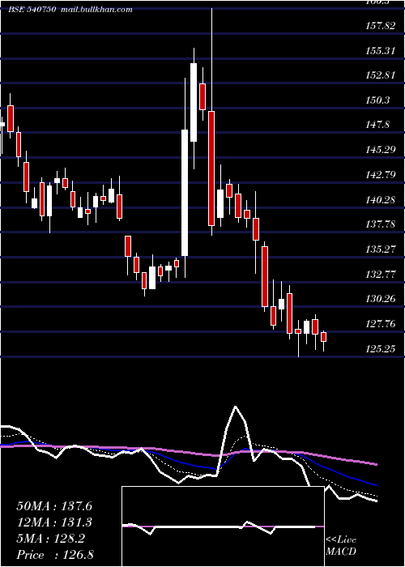Viewport: 405px width, 567px height.
Task: Click the tallest white candlestick body near 147
Action: (185, 193)
